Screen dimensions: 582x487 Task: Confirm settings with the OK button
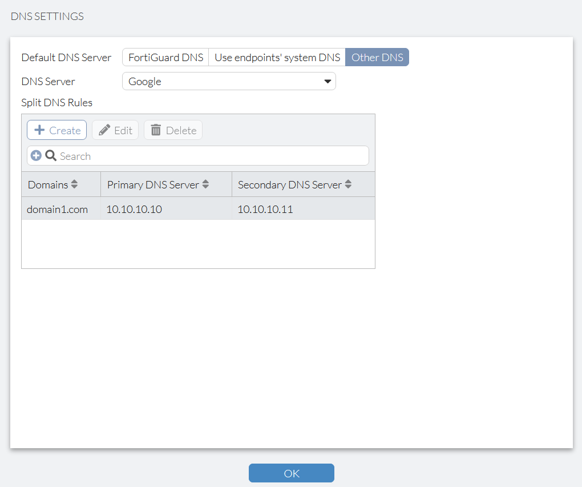click(291, 473)
